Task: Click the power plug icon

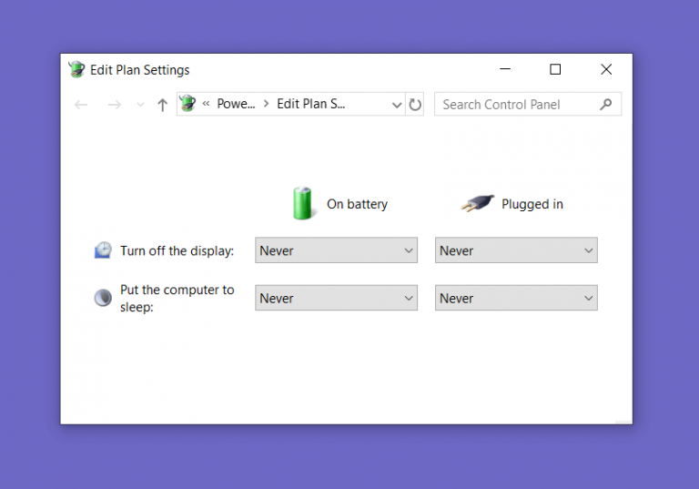Action: coord(478,203)
